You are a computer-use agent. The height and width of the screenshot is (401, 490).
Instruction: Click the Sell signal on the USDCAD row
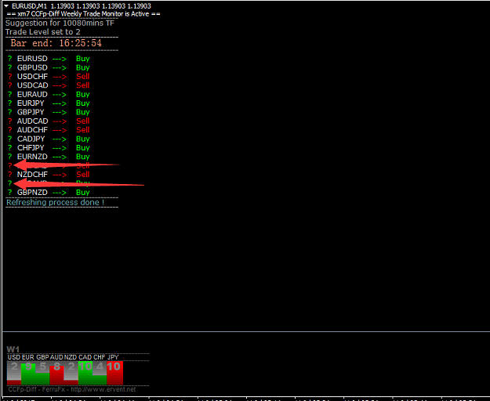pos(83,85)
